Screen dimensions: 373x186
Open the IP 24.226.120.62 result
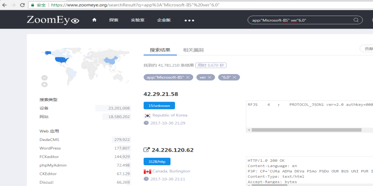[172, 150]
